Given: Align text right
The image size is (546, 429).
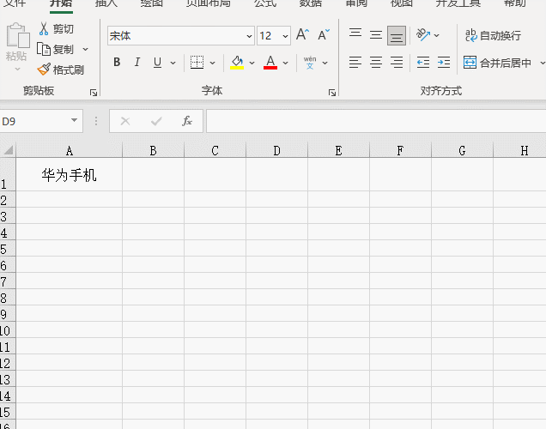Looking at the screenshot, I should (x=397, y=63).
